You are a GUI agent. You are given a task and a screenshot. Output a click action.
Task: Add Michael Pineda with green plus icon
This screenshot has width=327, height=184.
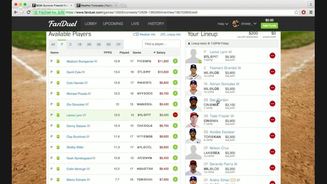tap(175, 93)
